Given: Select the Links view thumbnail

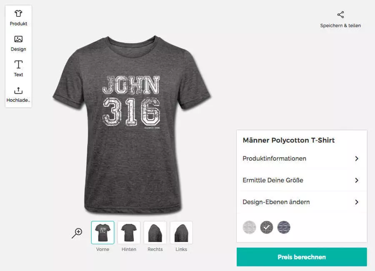Looking at the screenshot, I should click(x=181, y=233).
